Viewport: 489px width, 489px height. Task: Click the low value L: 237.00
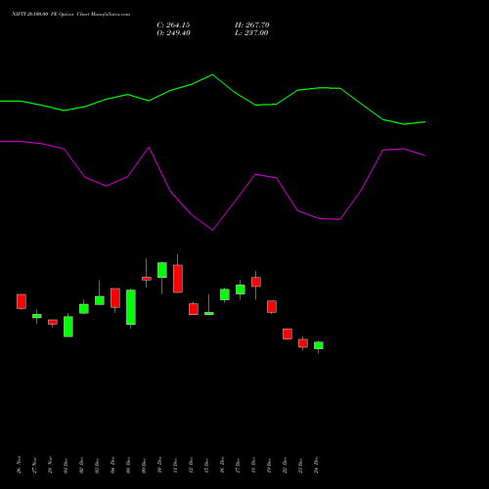click(251, 33)
